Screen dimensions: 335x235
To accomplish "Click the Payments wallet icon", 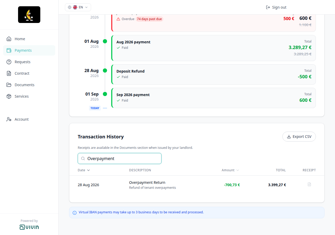I will click(9, 50).
